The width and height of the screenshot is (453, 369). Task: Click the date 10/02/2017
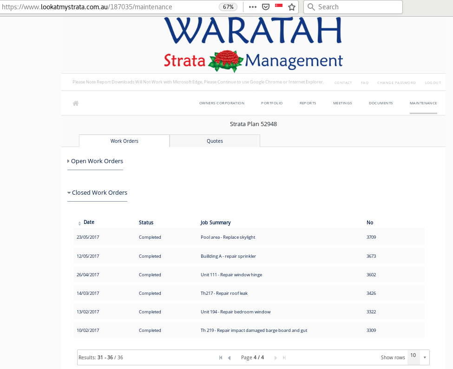[x=88, y=331]
